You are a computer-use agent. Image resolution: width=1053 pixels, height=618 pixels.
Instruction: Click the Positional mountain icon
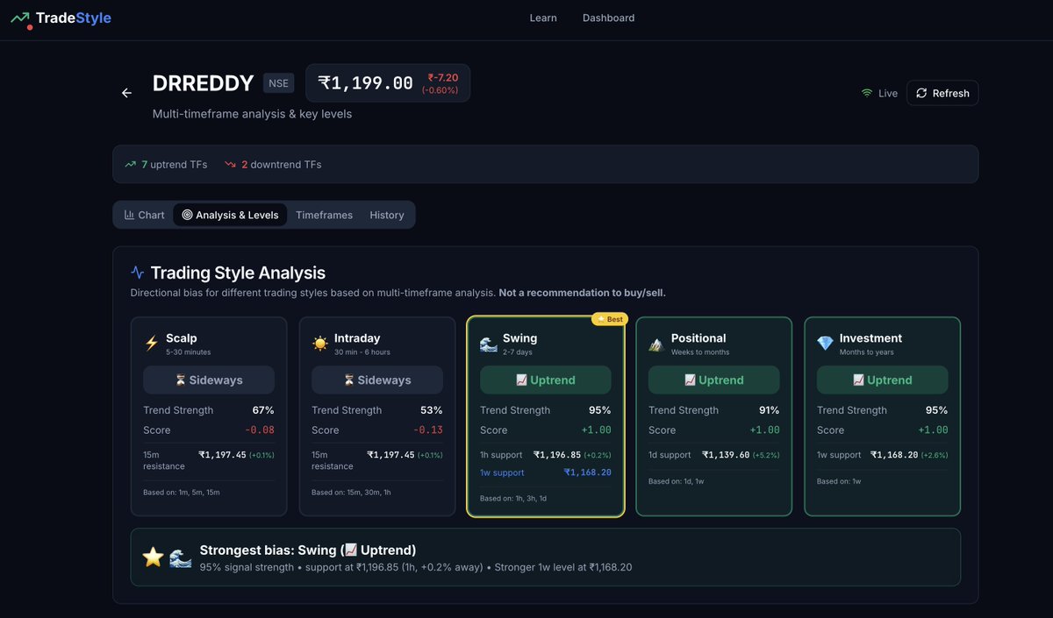(656, 344)
